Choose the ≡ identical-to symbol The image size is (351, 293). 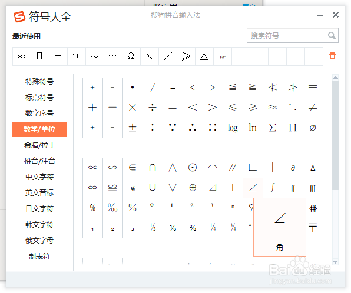[313, 88]
